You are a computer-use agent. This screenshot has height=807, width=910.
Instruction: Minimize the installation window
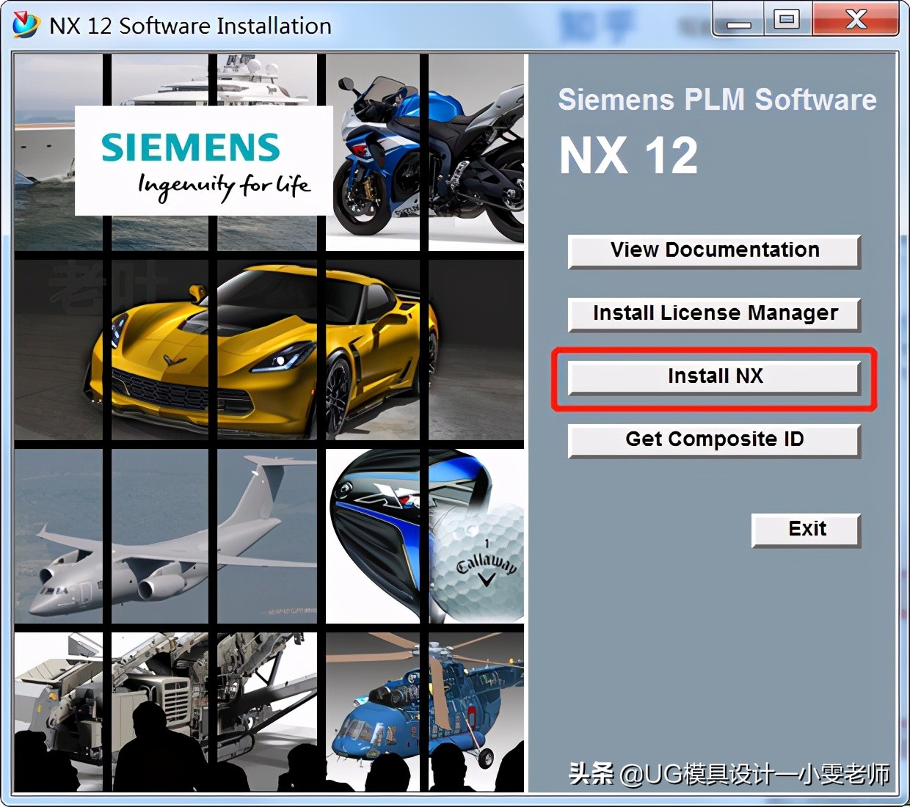pyautogui.click(x=738, y=20)
